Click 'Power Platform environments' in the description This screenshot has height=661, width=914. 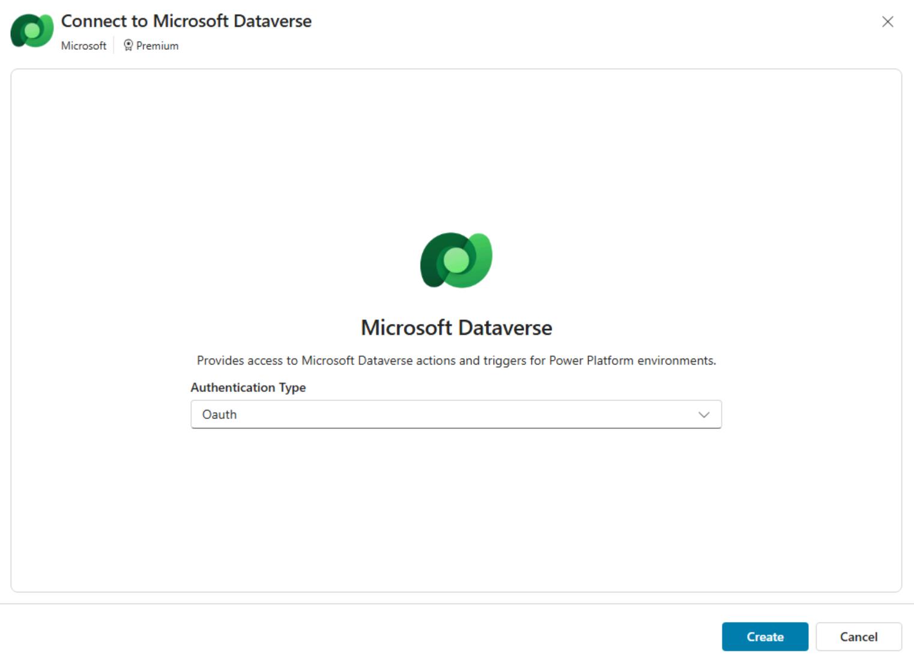tap(632, 361)
